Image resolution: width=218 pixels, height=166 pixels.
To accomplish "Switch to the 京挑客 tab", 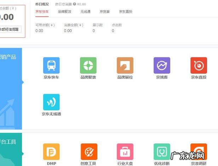I will point(105,12).
